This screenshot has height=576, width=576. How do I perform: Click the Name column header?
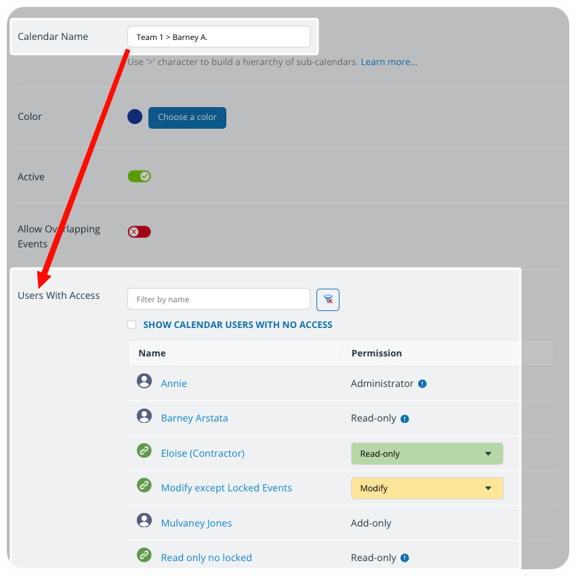pyautogui.click(x=152, y=353)
